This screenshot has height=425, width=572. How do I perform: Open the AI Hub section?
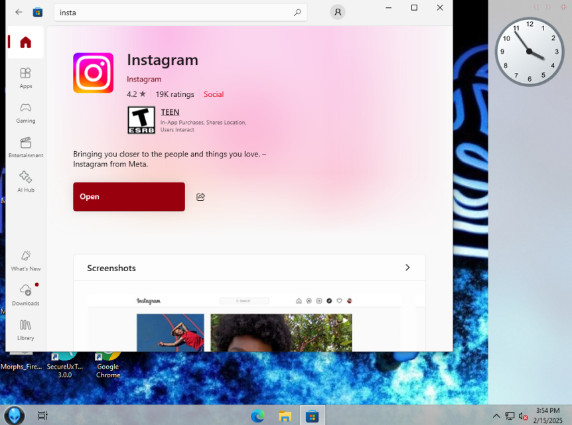(x=25, y=182)
